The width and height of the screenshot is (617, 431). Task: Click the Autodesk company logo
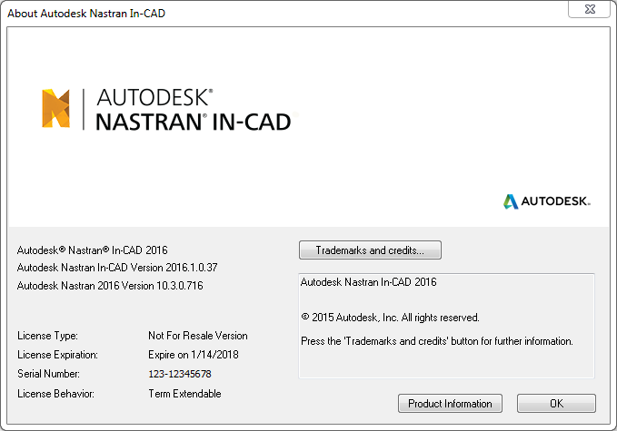point(546,201)
